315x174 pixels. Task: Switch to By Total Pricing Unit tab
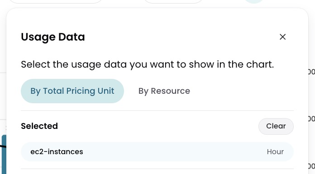[x=72, y=91]
